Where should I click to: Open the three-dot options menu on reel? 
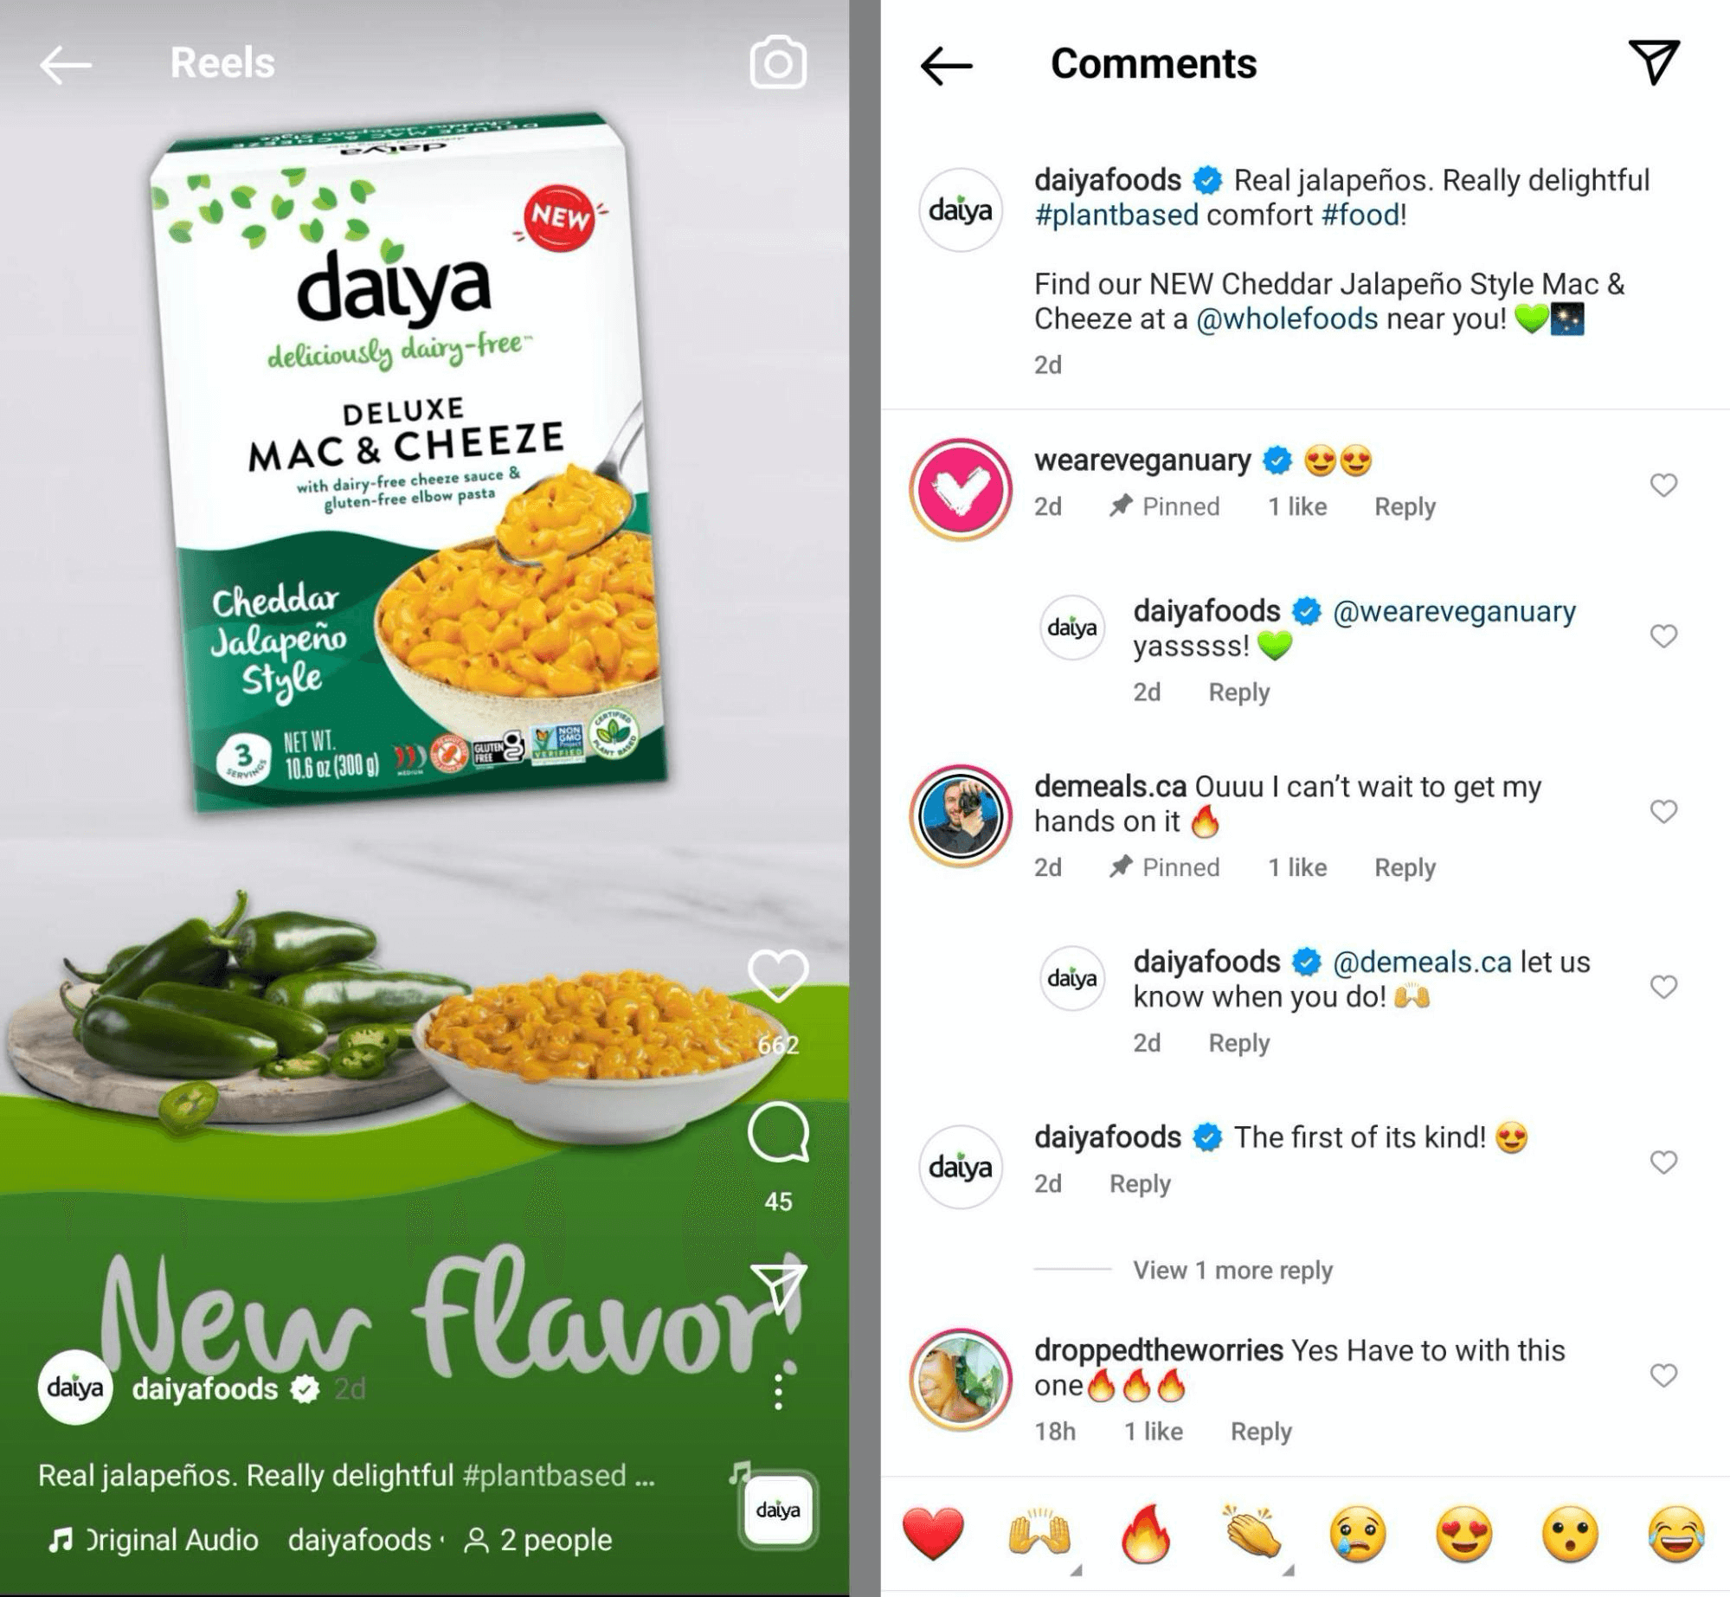(779, 1392)
